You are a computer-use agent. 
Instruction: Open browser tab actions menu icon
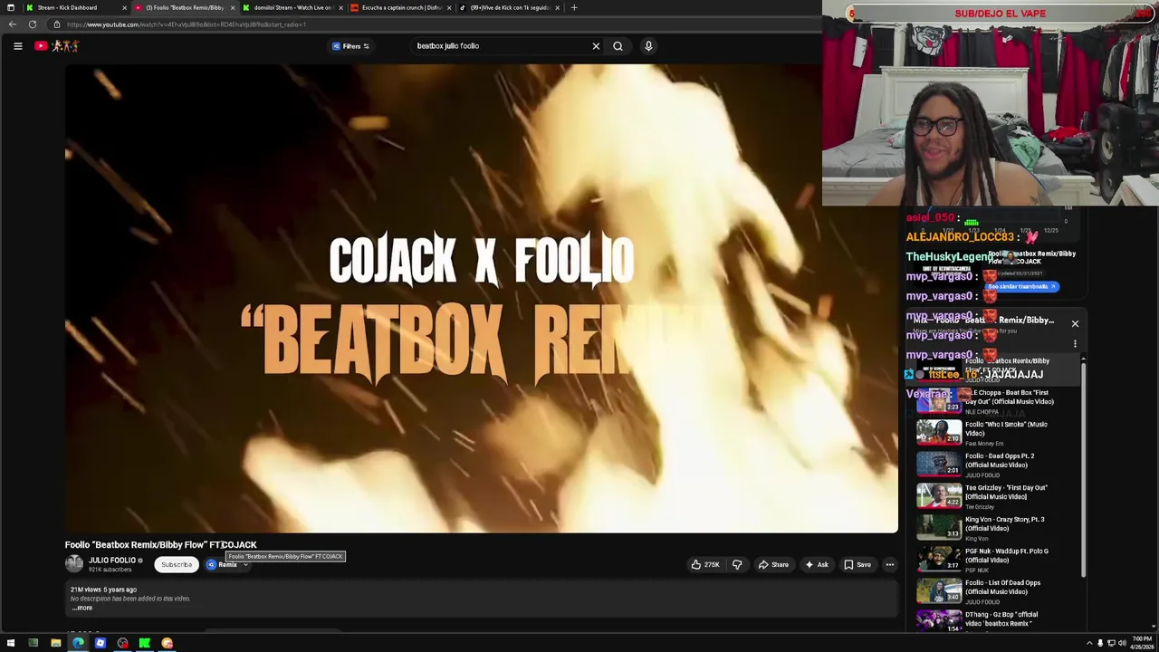[x=11, y=7]
